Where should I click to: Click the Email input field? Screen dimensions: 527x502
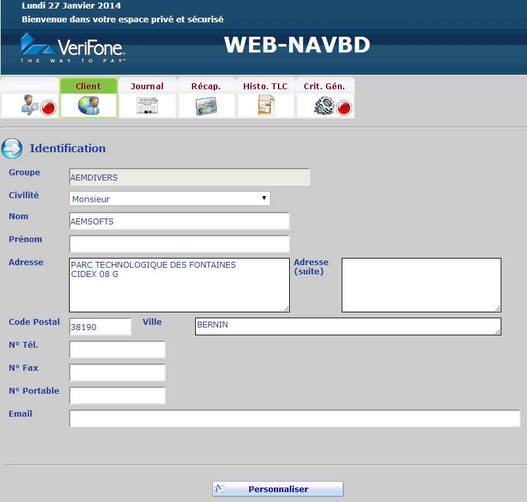pyautogui.click(x=294, y=419)
